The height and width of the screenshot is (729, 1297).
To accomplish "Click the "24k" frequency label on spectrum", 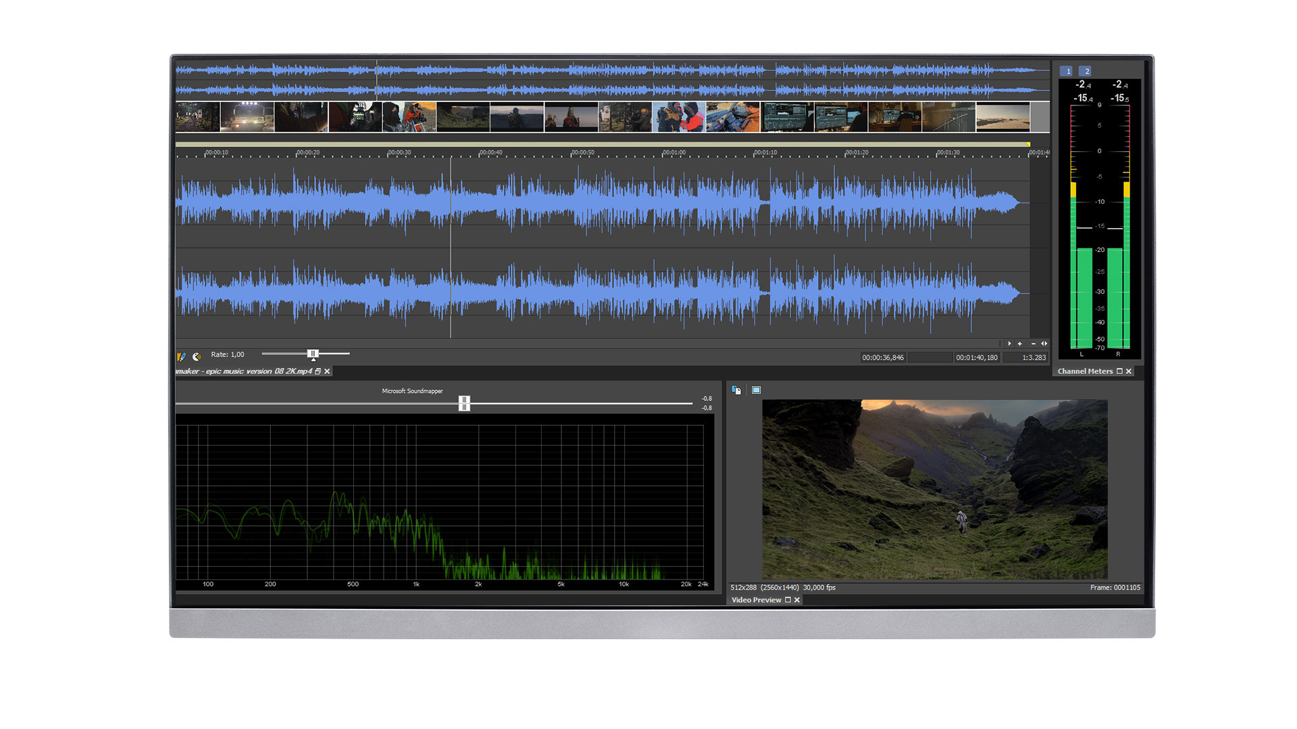I will 703,585.
